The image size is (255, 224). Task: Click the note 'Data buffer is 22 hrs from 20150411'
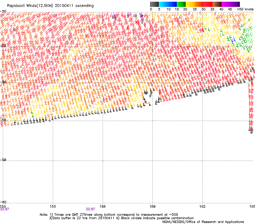83,218
